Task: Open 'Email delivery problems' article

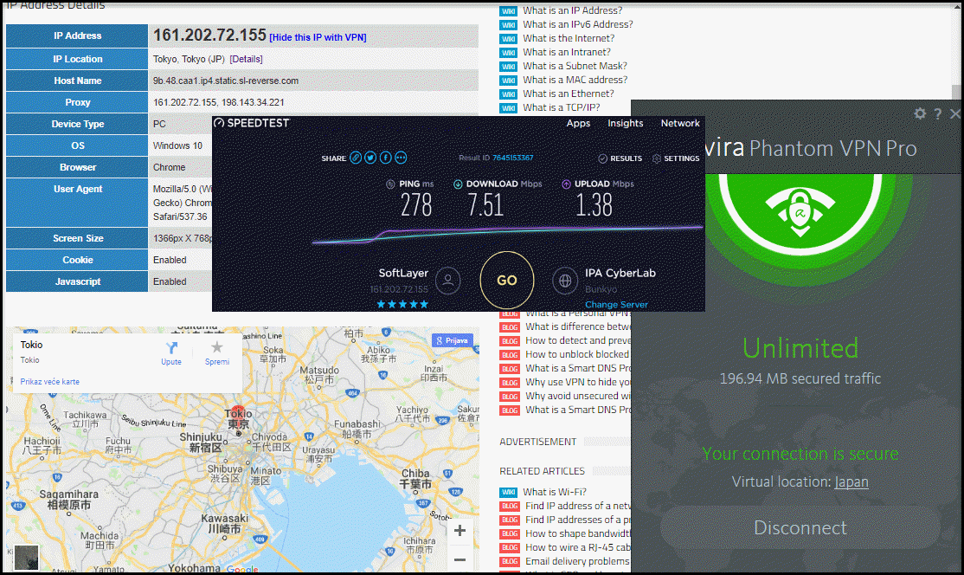Action: click(577, 561)
